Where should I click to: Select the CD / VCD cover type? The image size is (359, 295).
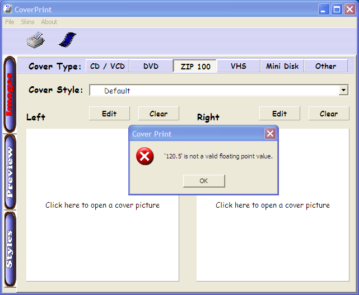coord(108,66)
